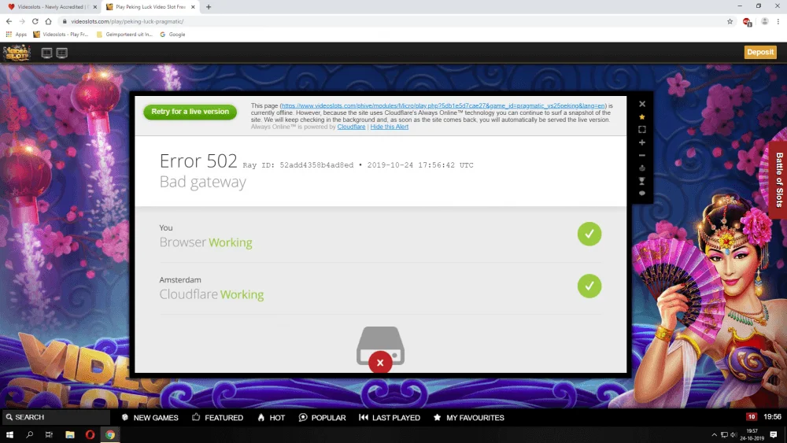Screen dimensions: 787x443
Task: Open POPULAR in bottom menu
Action: 322,417
